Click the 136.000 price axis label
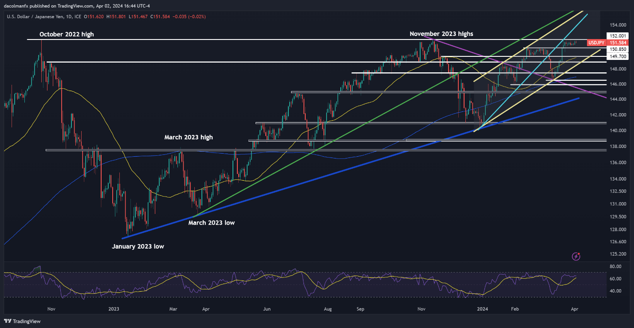 [x=618, y=163]
